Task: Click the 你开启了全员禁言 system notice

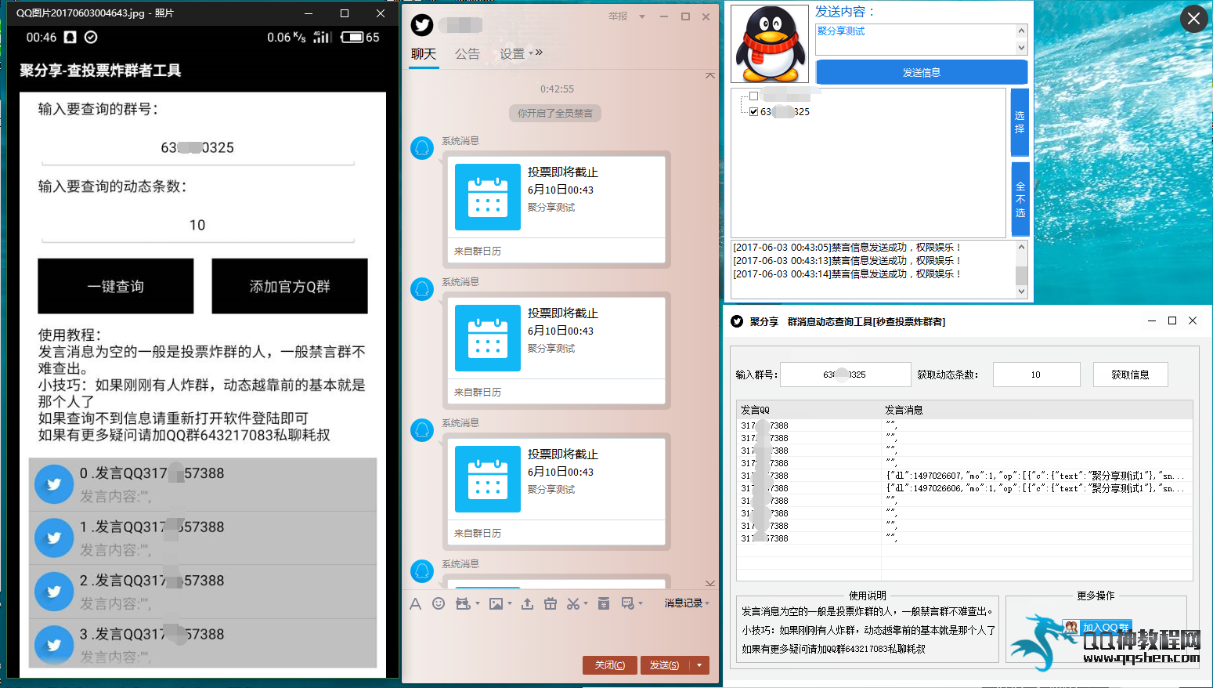Action: click(556, 113)
